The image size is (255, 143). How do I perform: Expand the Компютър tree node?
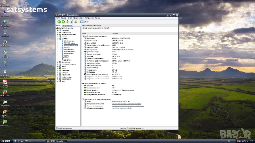(x=58, y=30)
